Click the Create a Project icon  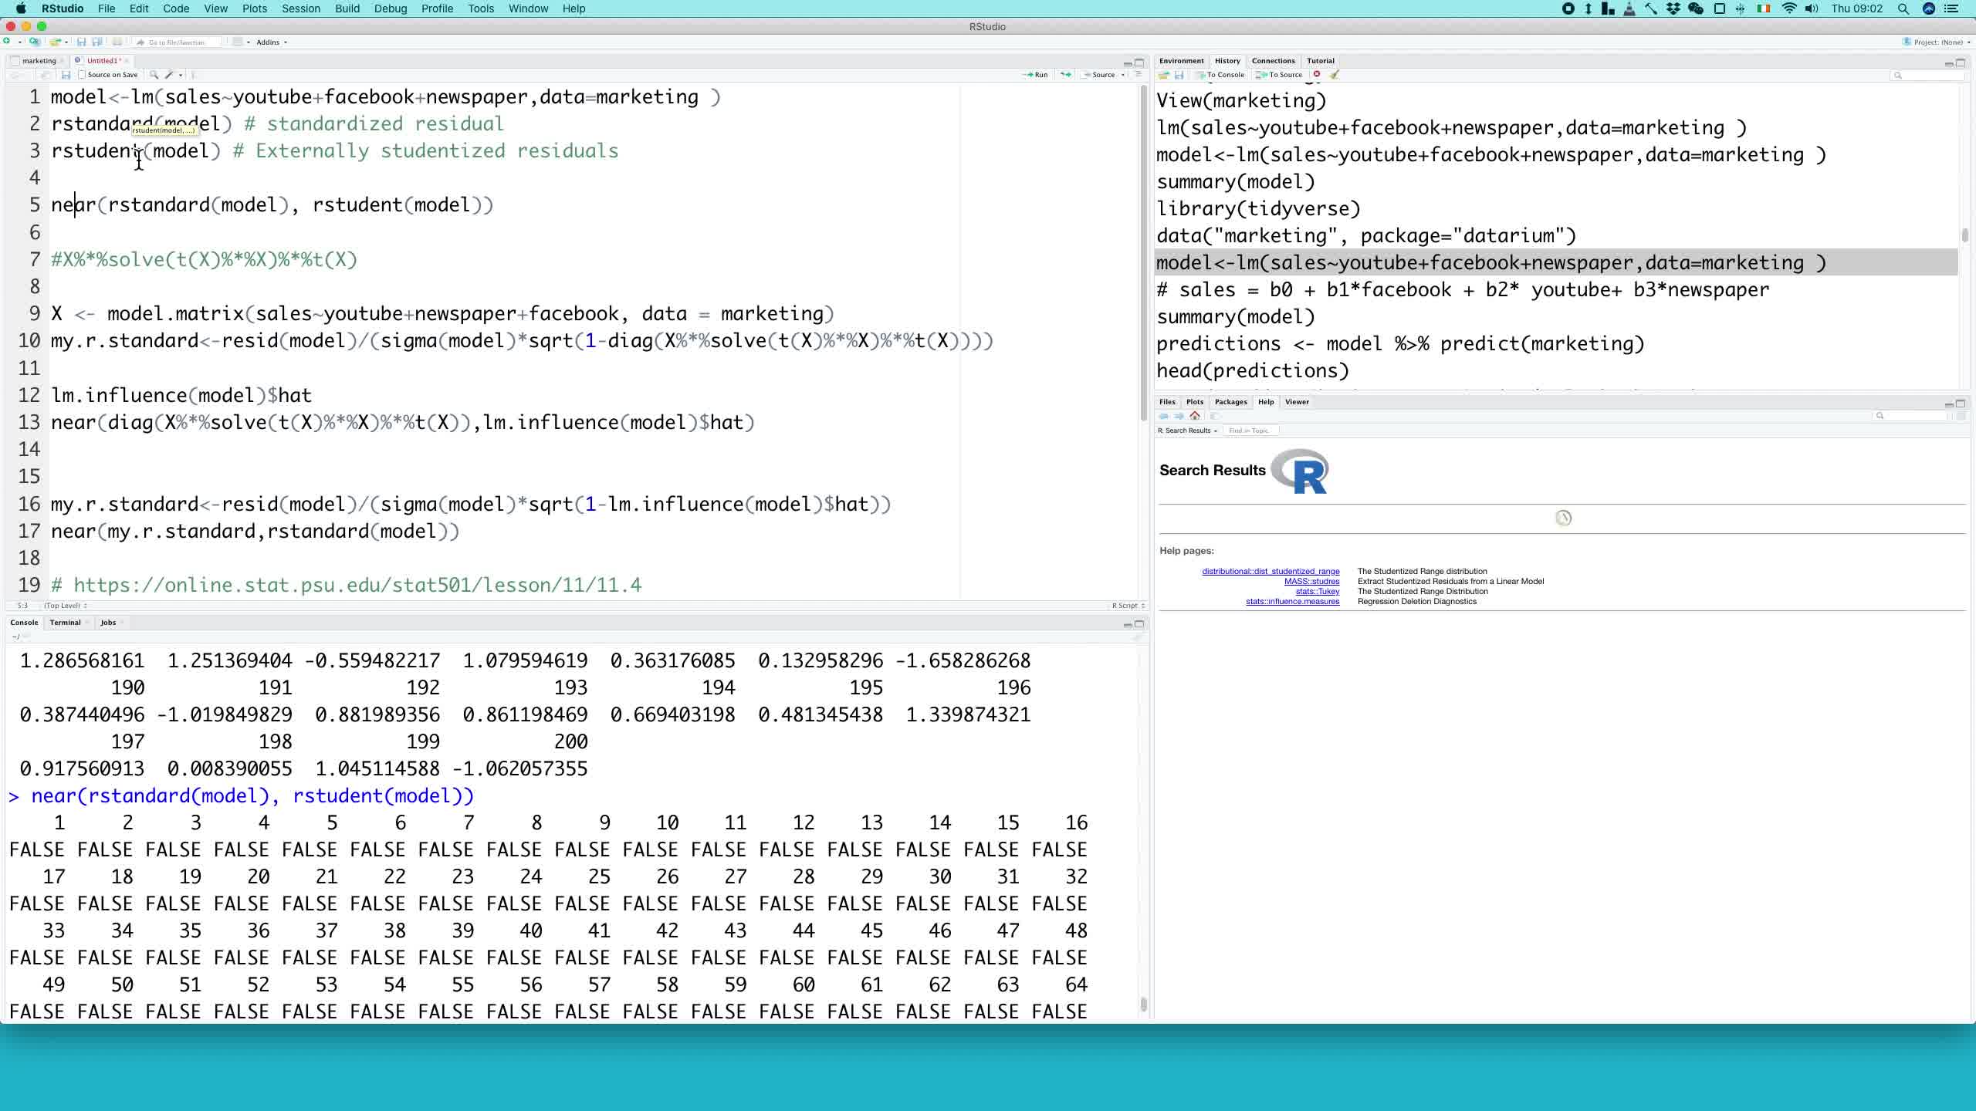(x=35, y=42)
